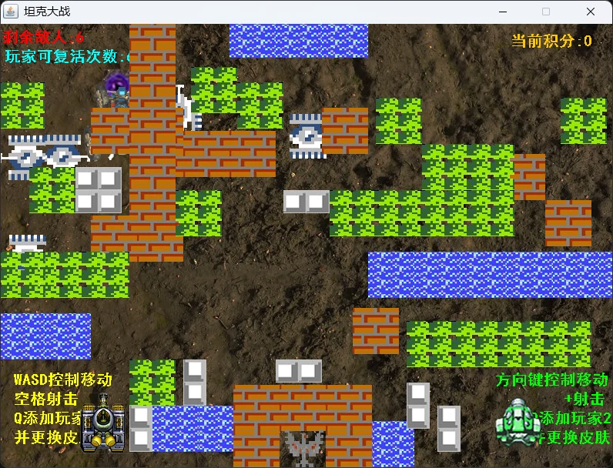
Task: Click the Java icon in title bar
Action: tap(12, 12)
